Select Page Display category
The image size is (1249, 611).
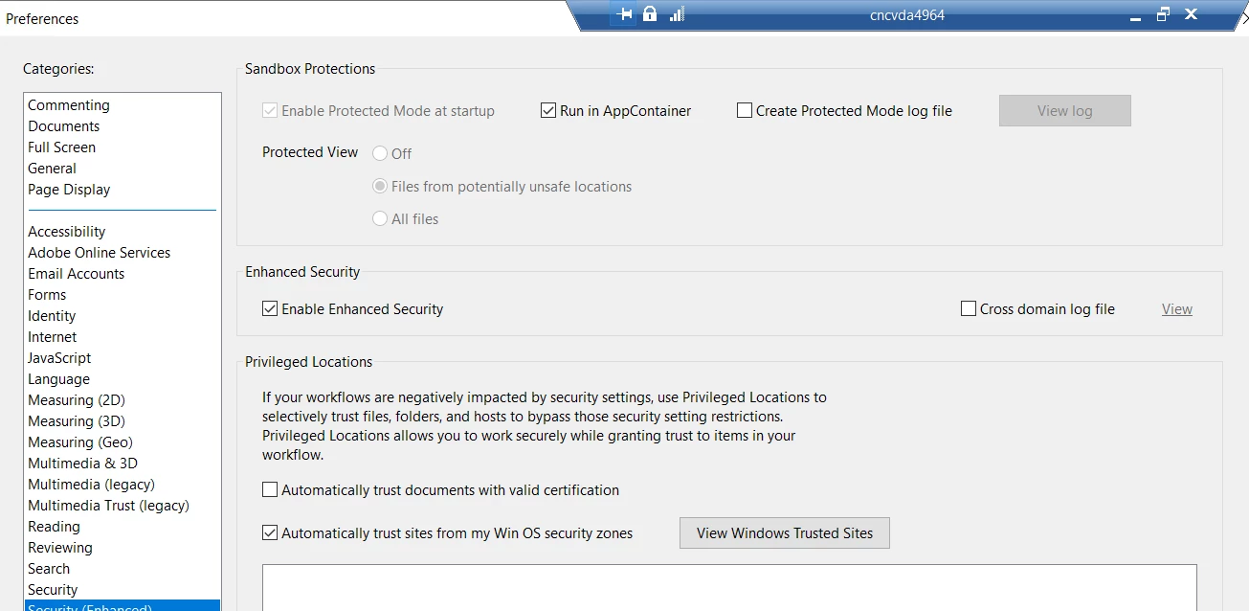[123, 189]
